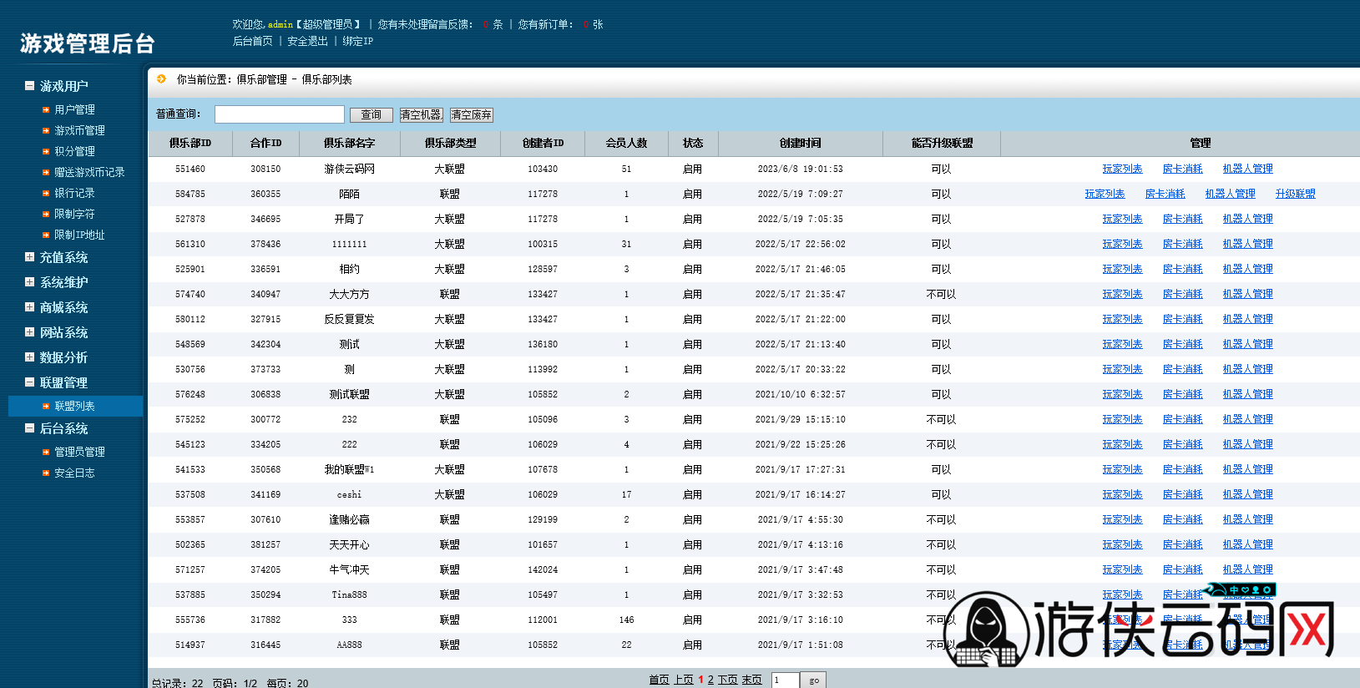Image resolution: width=1360 pixels, height=688 pixels.
Task: Open 银行记录 in sidebar
Action: (x=74, y=193)
